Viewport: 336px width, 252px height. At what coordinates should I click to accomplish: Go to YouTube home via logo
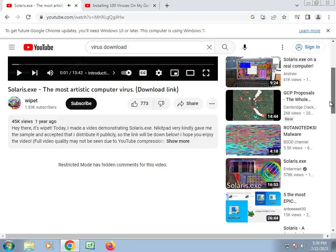38,47
